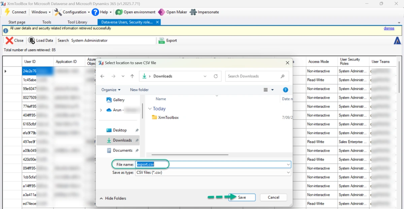Click the File name input field
This screenshot has height=209, width=404.
pyautogui.click(x=213, y=164)
